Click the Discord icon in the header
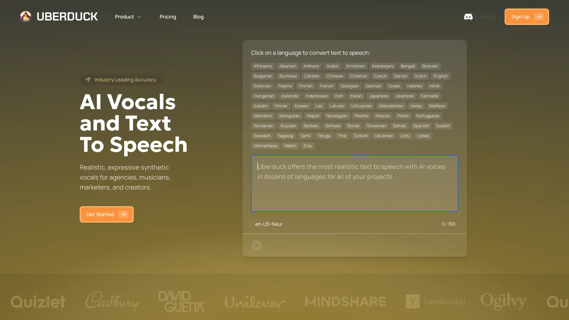This screenshot has width=569, height=320. 468,16
